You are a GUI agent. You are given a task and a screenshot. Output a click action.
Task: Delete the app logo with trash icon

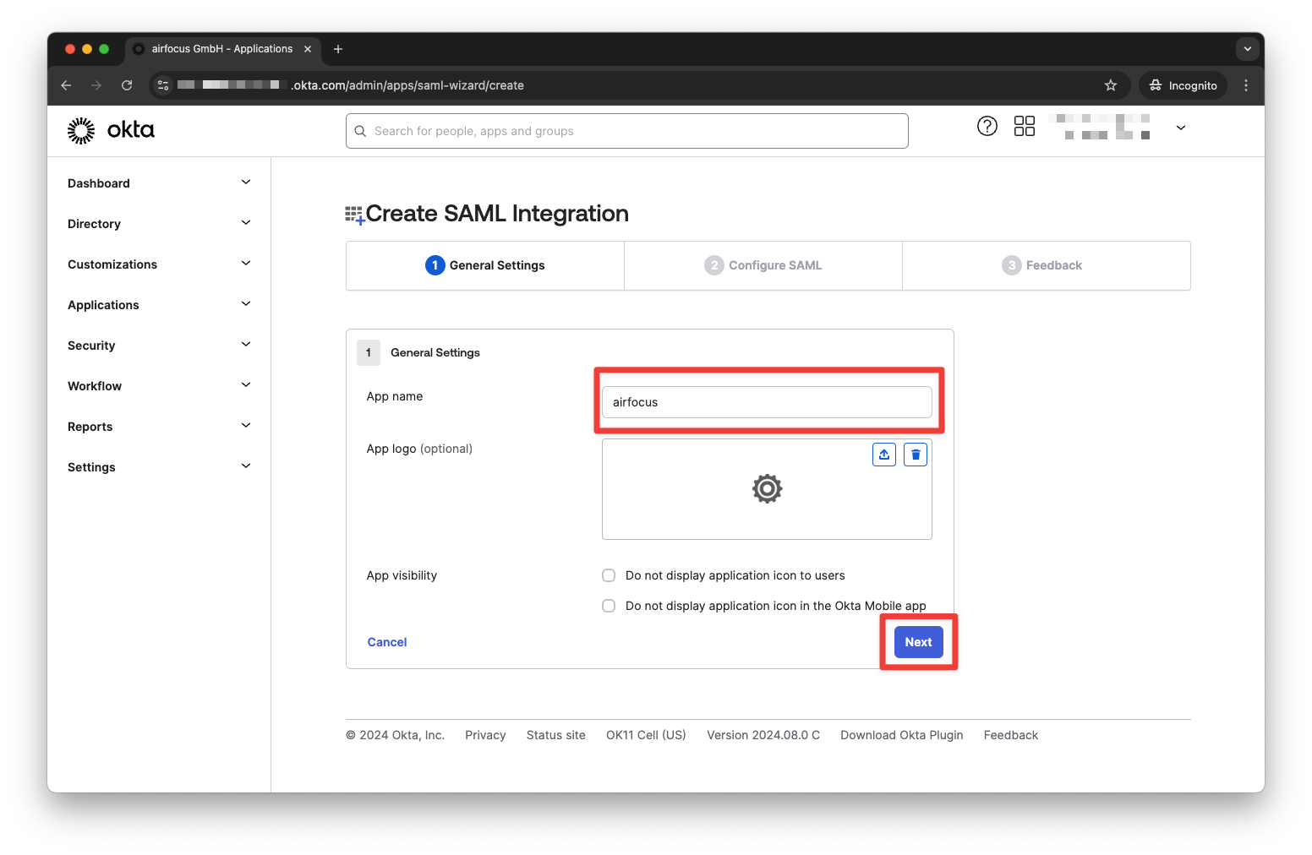coord(916,455)
